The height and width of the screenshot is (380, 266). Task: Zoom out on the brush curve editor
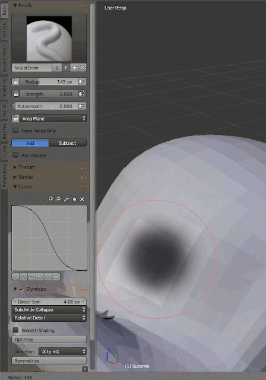(58, 199)
